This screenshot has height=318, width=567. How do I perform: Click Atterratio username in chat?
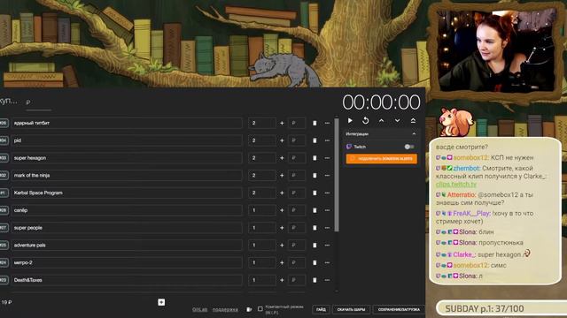point(462,194)
